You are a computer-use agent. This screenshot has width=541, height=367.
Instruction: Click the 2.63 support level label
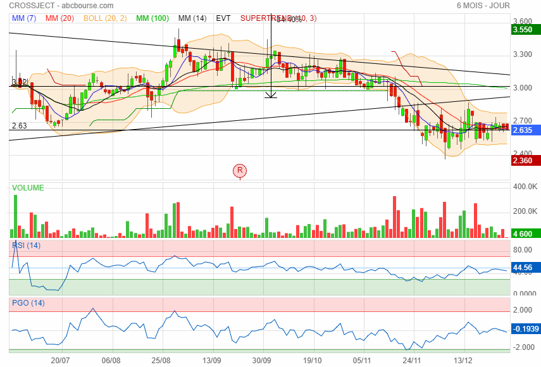[20, 126]
